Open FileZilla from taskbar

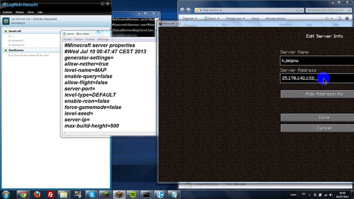50,195
